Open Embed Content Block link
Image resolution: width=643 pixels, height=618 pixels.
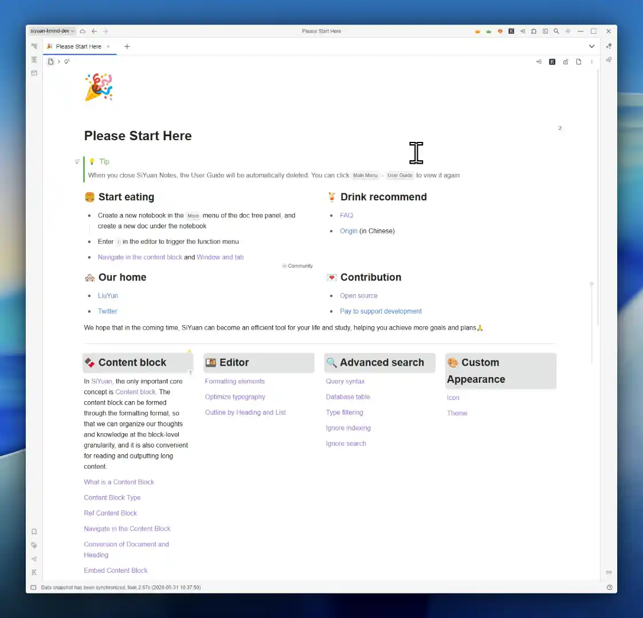coord(116,571)
